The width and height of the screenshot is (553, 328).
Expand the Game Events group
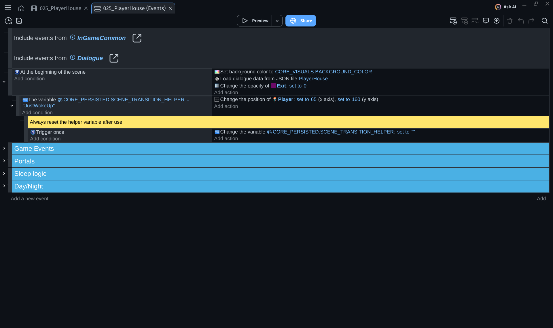[x=4, y=148]
